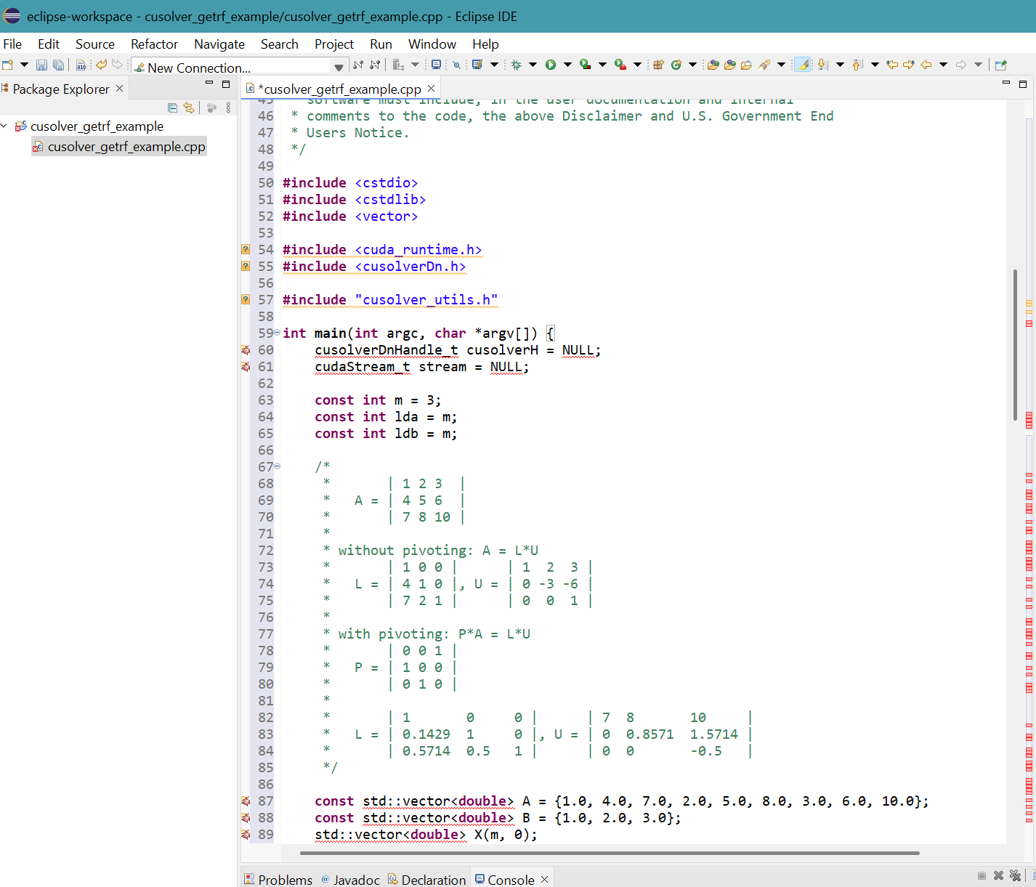Click Back navigation arrow in toolbar
Image resolution: width=1036 pixels, height=887 pixels.
926,65
